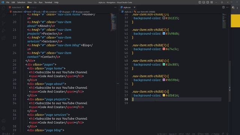This screenshot has width=240, height=135.
Task: Click the UTF-8 encoding status item
Action: [x=181, y=134]
